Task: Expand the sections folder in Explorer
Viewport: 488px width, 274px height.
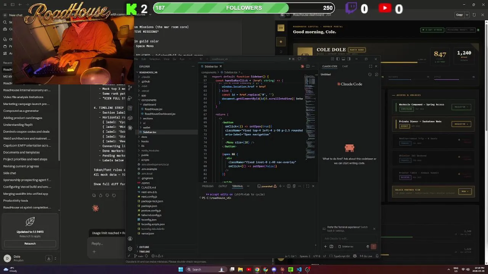Action: pyautogui.click(x=166, y=118)
